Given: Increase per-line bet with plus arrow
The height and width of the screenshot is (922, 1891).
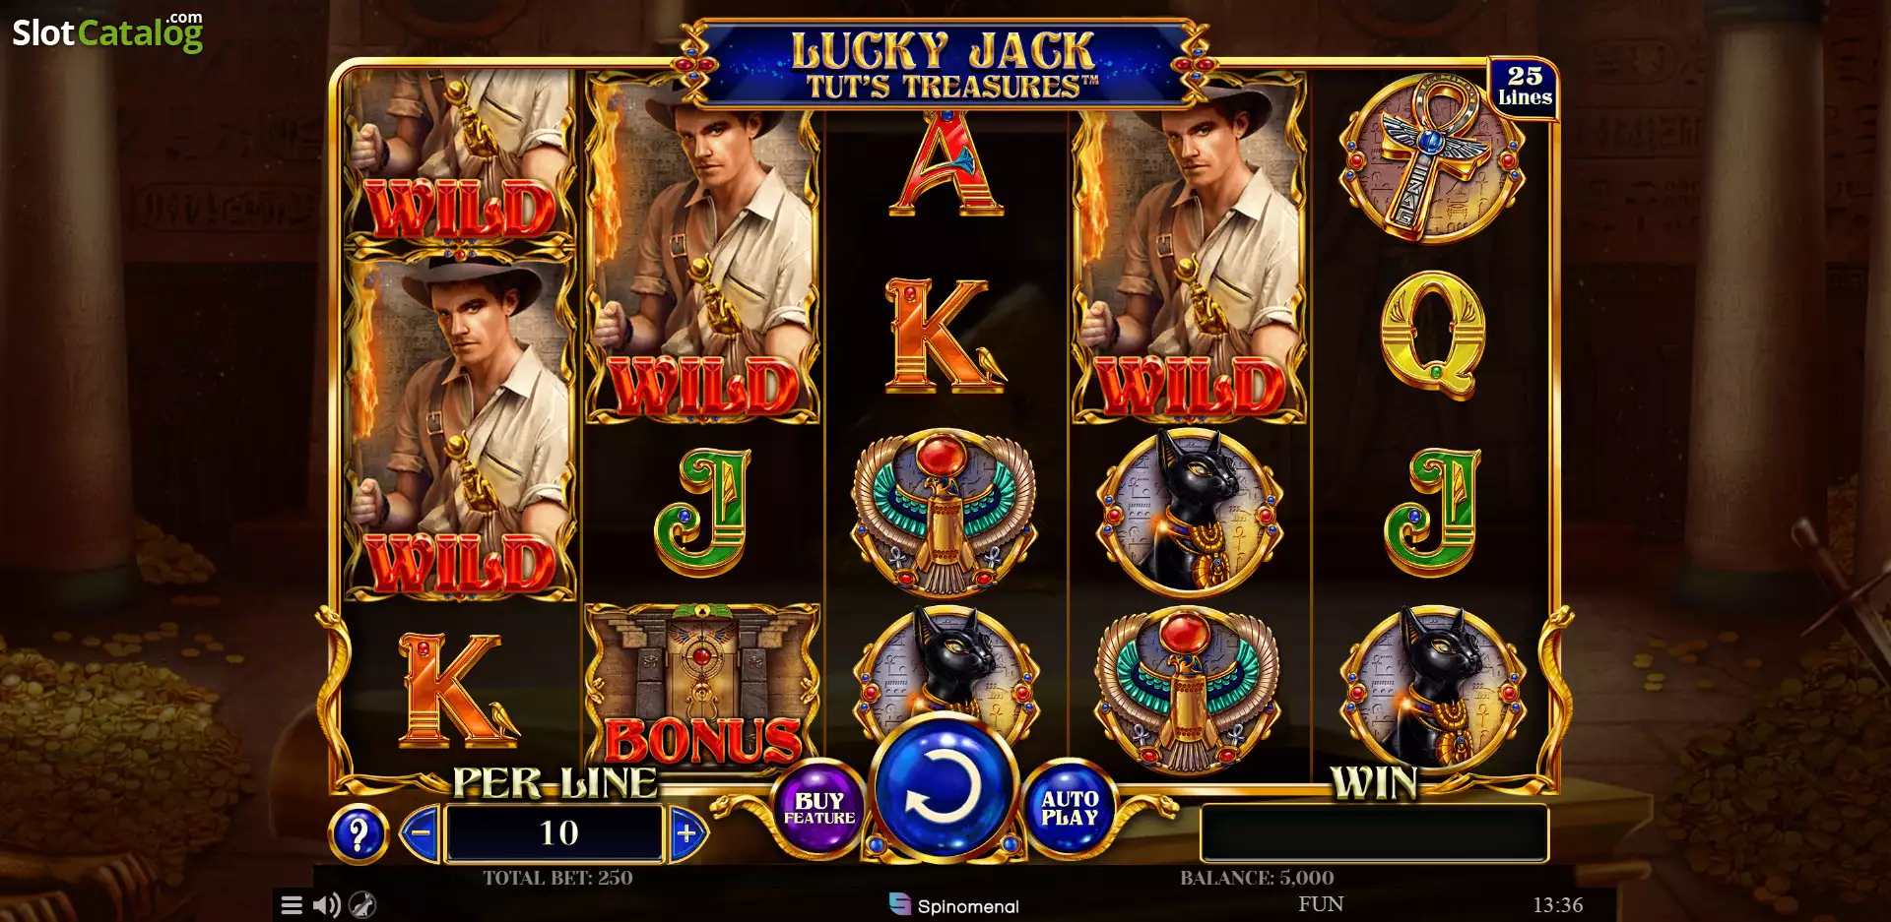Looking at the screenshot, I should (x=687, y=833).
